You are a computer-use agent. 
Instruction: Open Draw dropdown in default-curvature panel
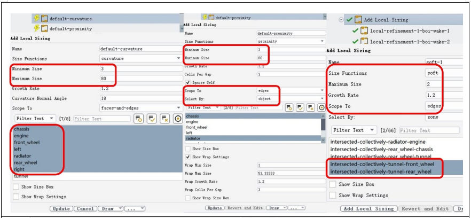pyautogui.click(x=111, y=209)
